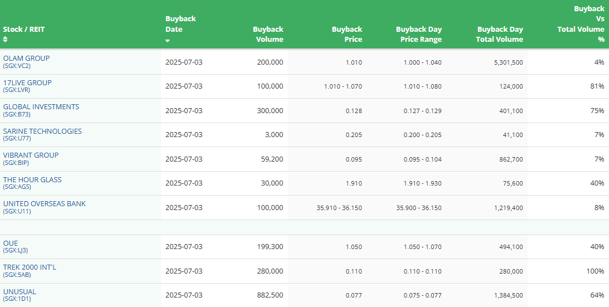
Task: Click the 401,100 total volume cell
Action: tap(511, 111)
